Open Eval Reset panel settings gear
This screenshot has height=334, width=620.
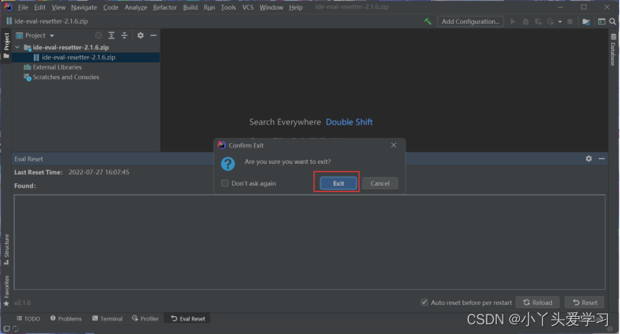[x=589, y=159]
